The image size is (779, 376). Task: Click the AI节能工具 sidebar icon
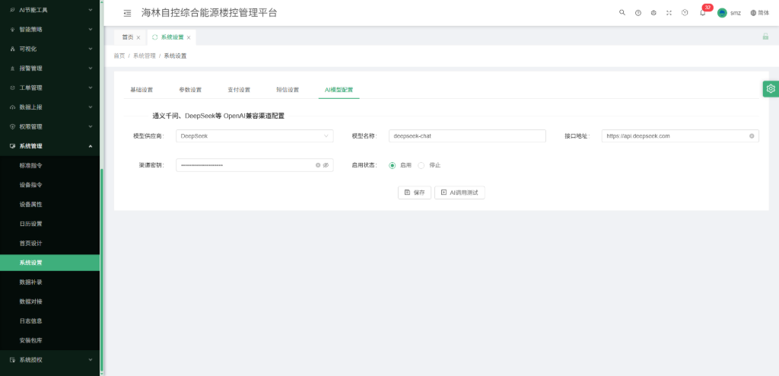[12, 10]
